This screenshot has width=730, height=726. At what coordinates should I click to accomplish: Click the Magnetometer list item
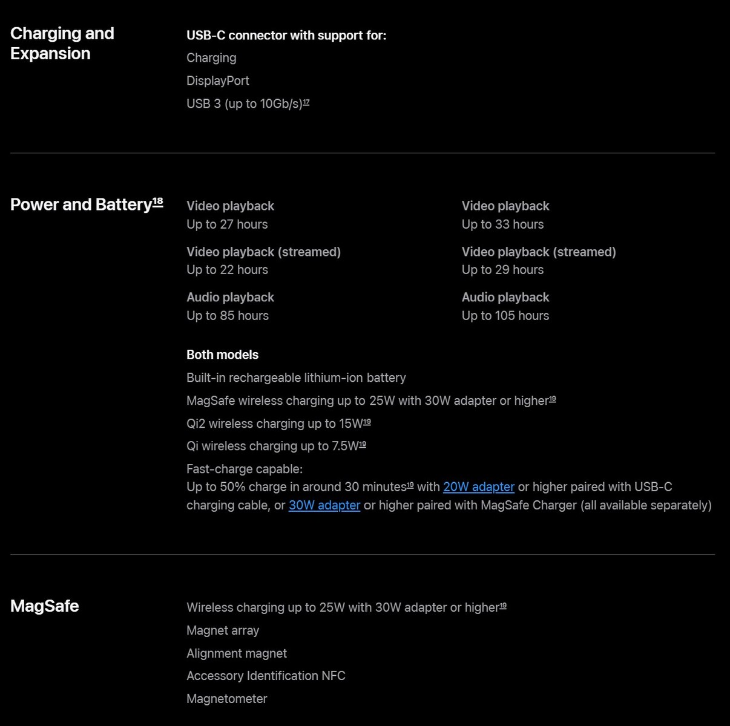(x=226, y=699)
